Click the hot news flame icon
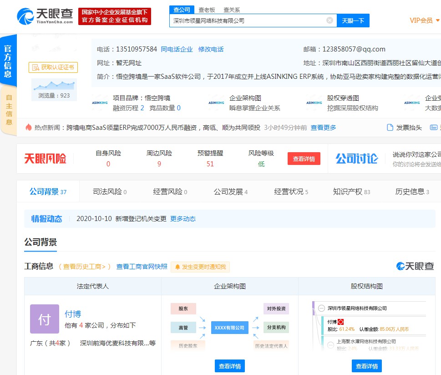Viewport: 441px width, 375px height. click(28, 127)
